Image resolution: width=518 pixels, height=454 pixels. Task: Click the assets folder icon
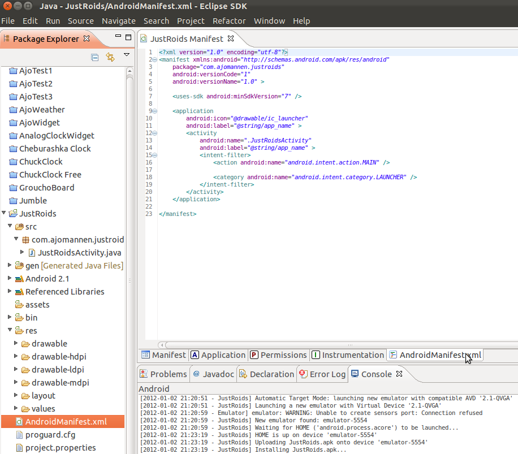(x=19, y=304)
